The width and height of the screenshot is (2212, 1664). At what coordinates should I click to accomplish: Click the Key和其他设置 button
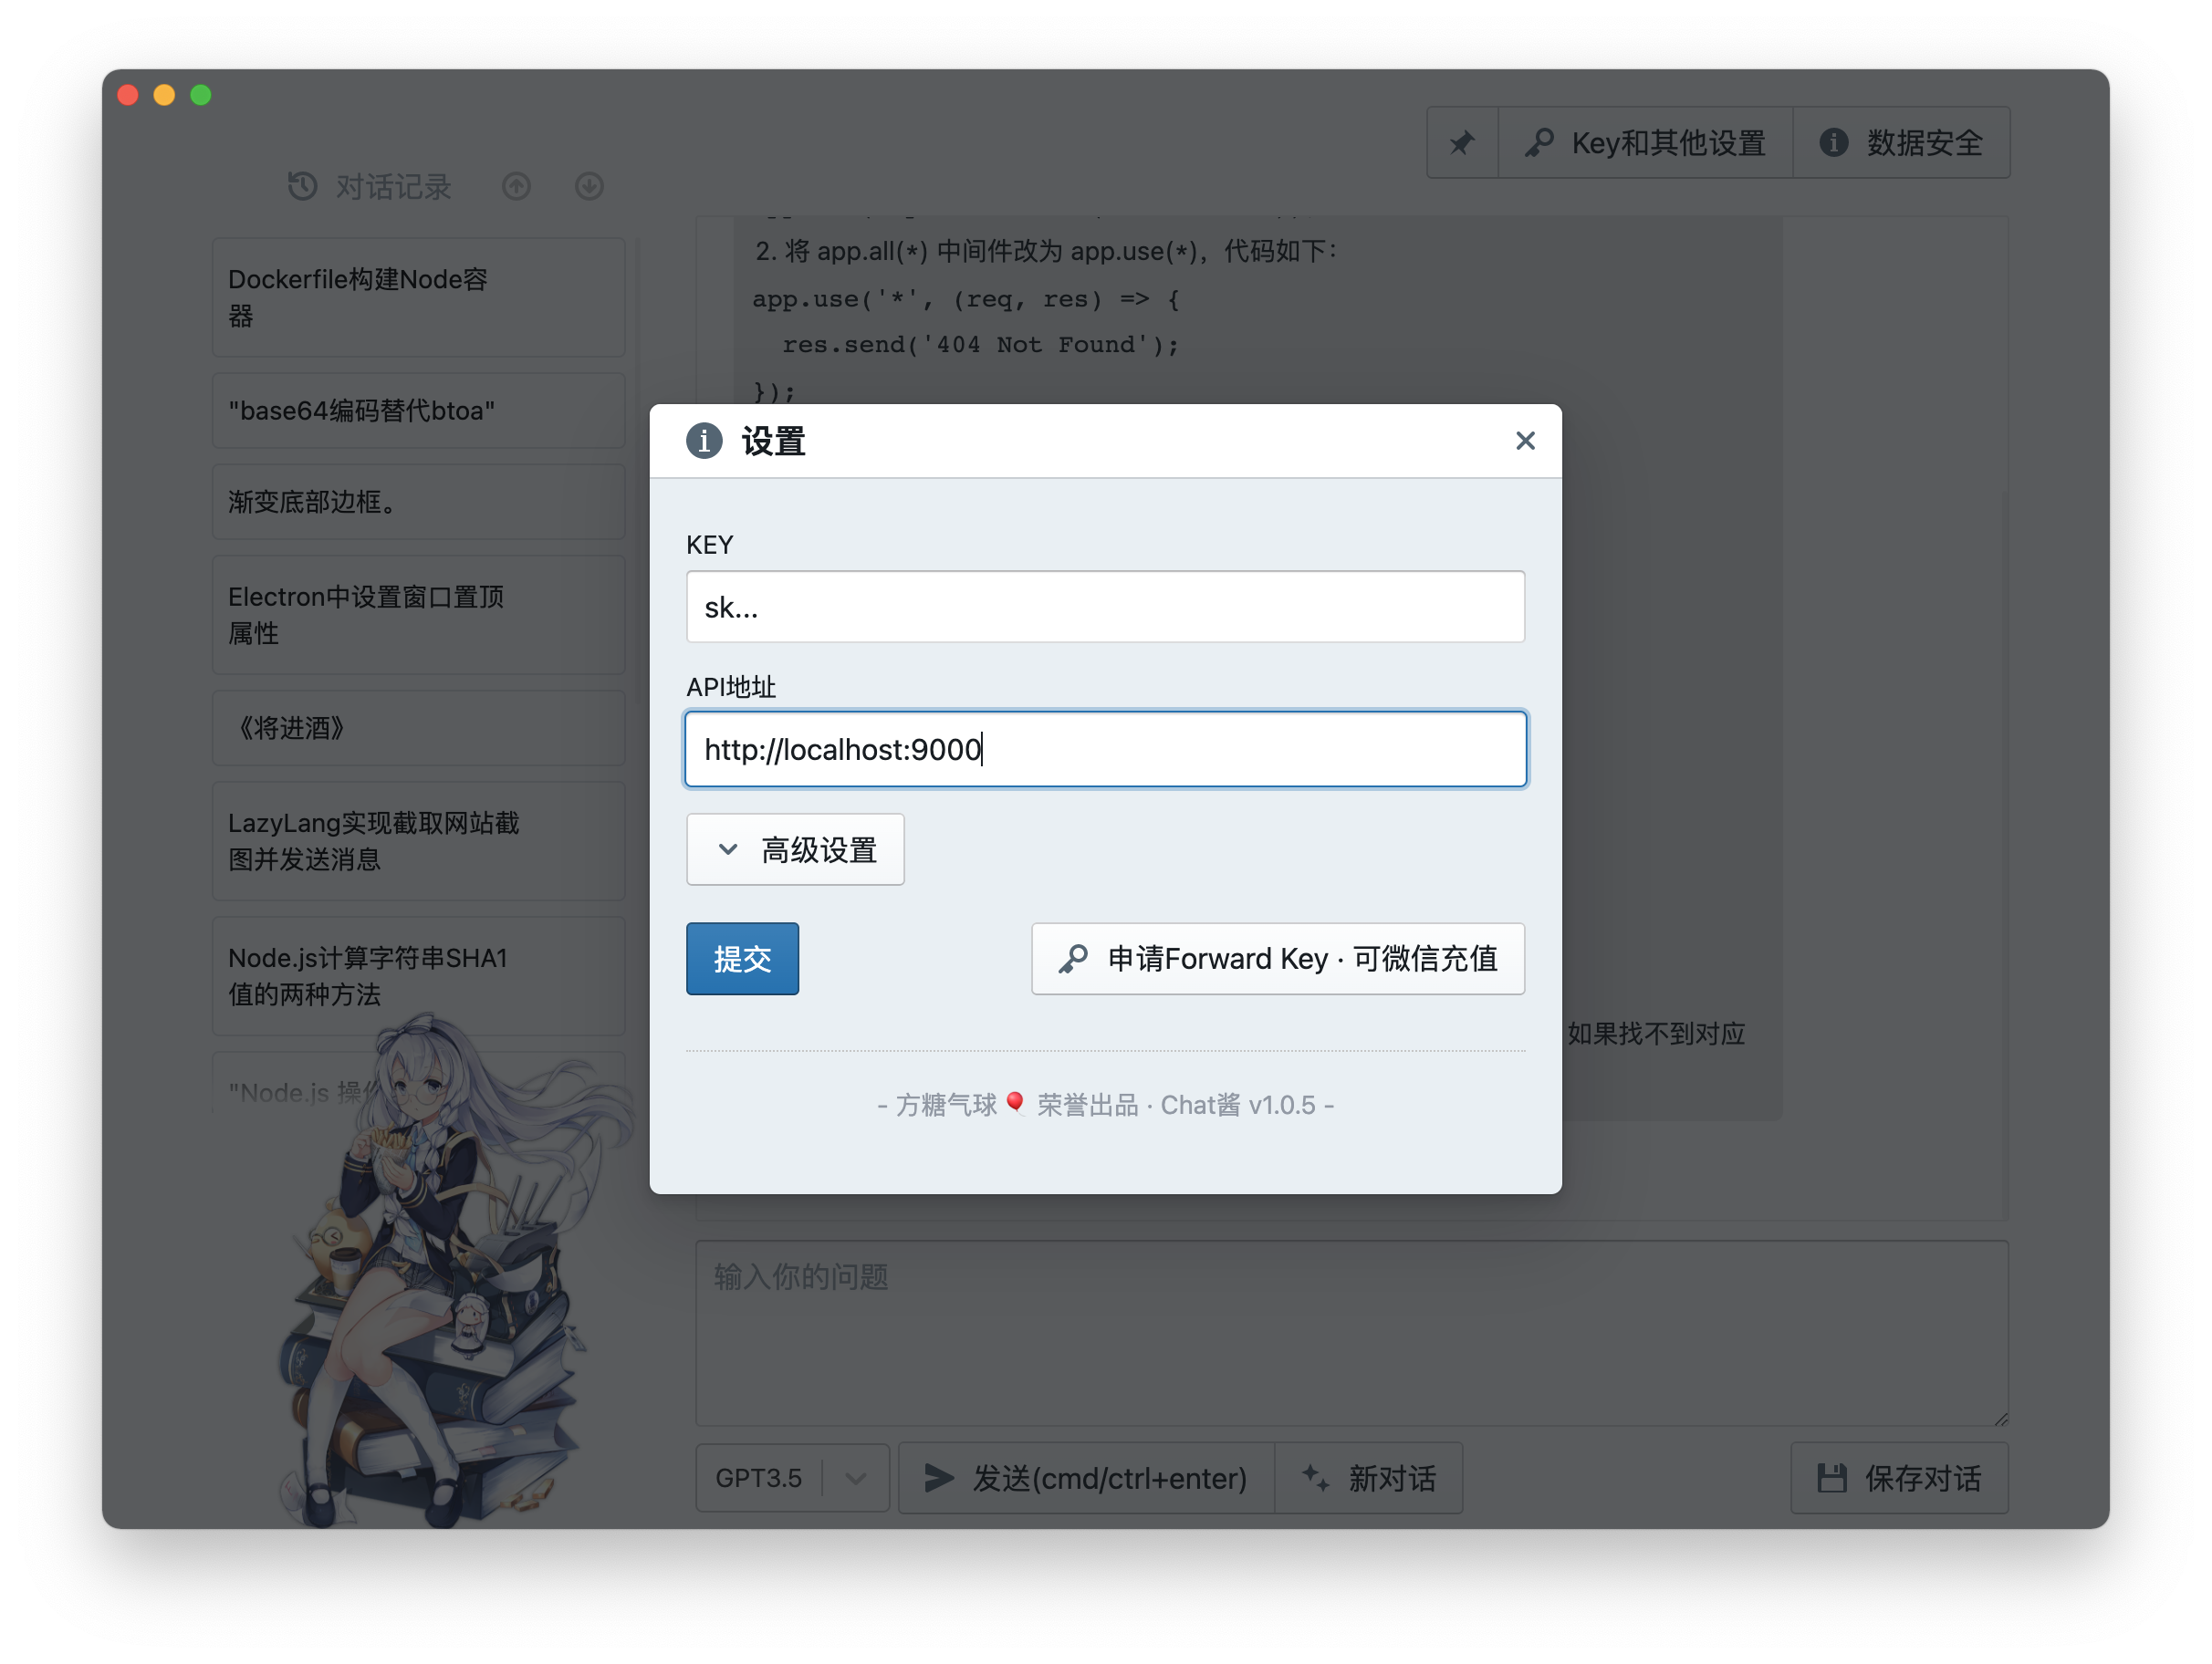coord(1645,143)
